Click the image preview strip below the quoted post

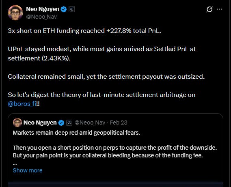pyautogui.click(x=115, y=185)
